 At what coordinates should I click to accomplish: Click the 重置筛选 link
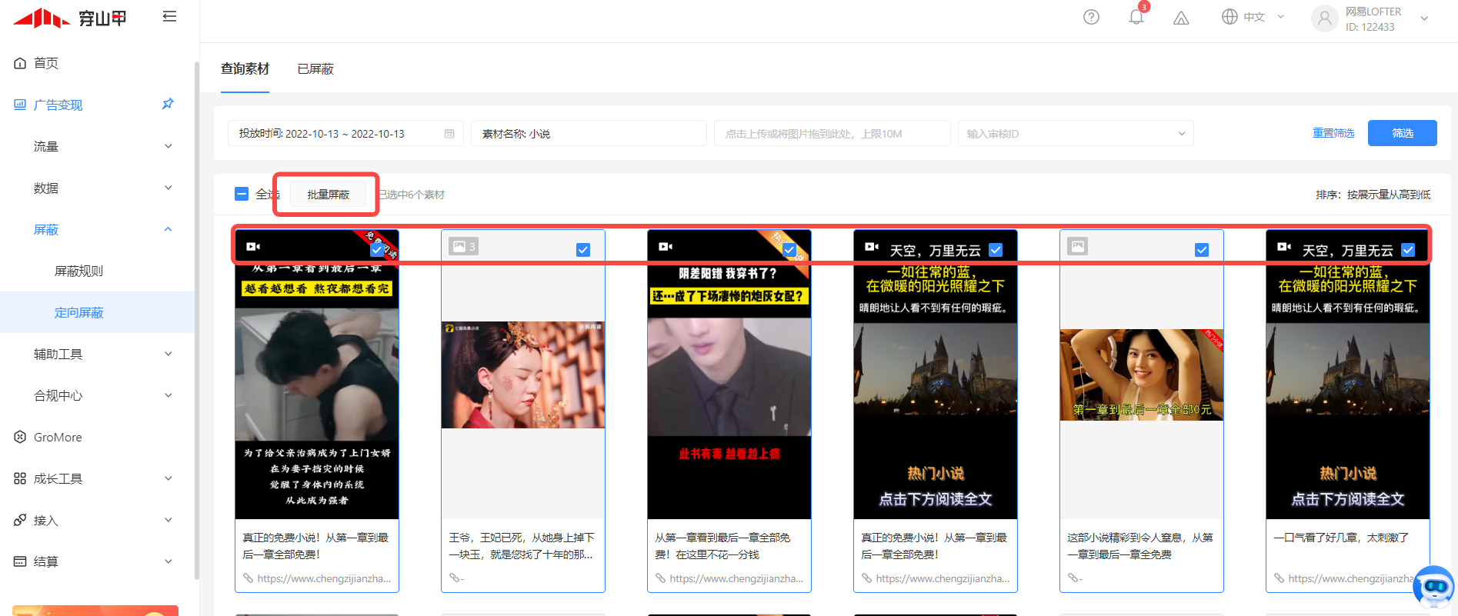point(1333,133)
